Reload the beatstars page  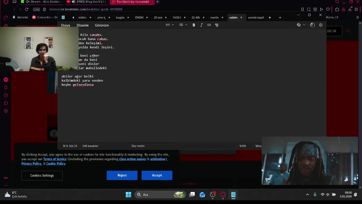[x=27, y=9]
